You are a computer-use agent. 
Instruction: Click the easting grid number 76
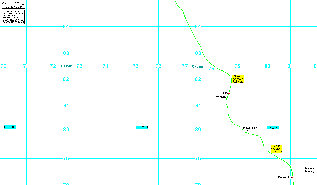(x=158, y=66)
